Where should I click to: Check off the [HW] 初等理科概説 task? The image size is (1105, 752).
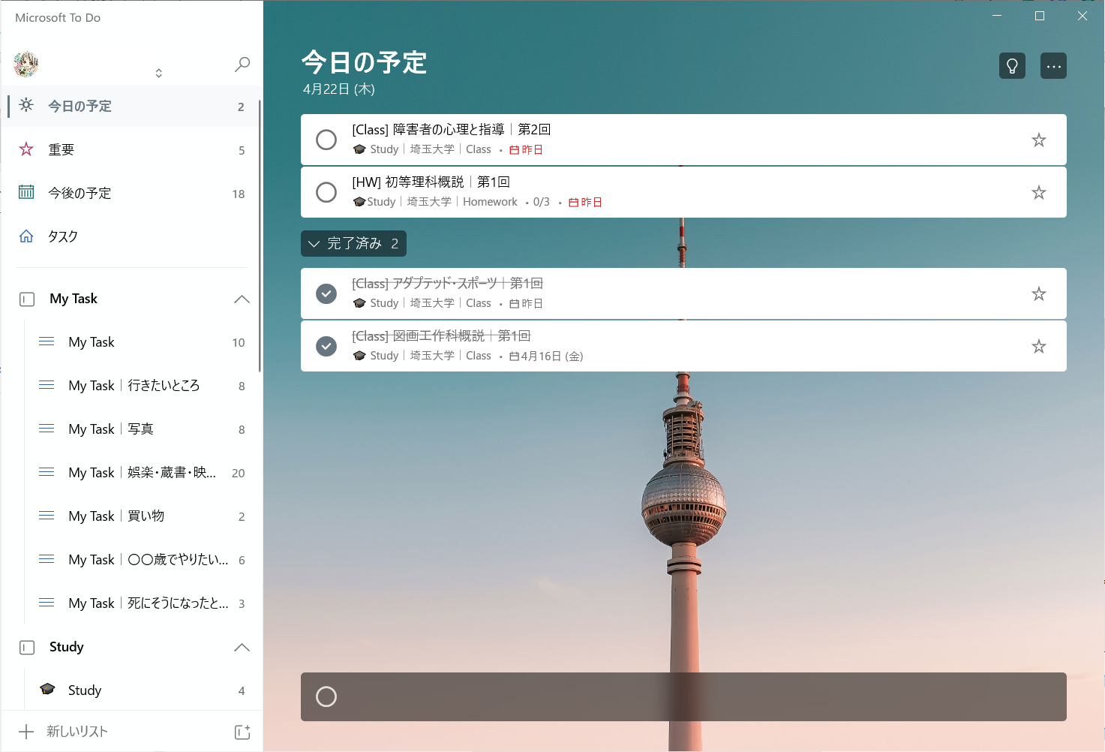tap(326, 193)
